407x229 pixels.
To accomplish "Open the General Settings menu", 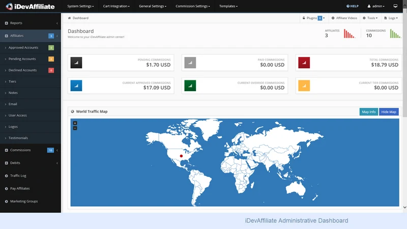I will tap(152, 6).
